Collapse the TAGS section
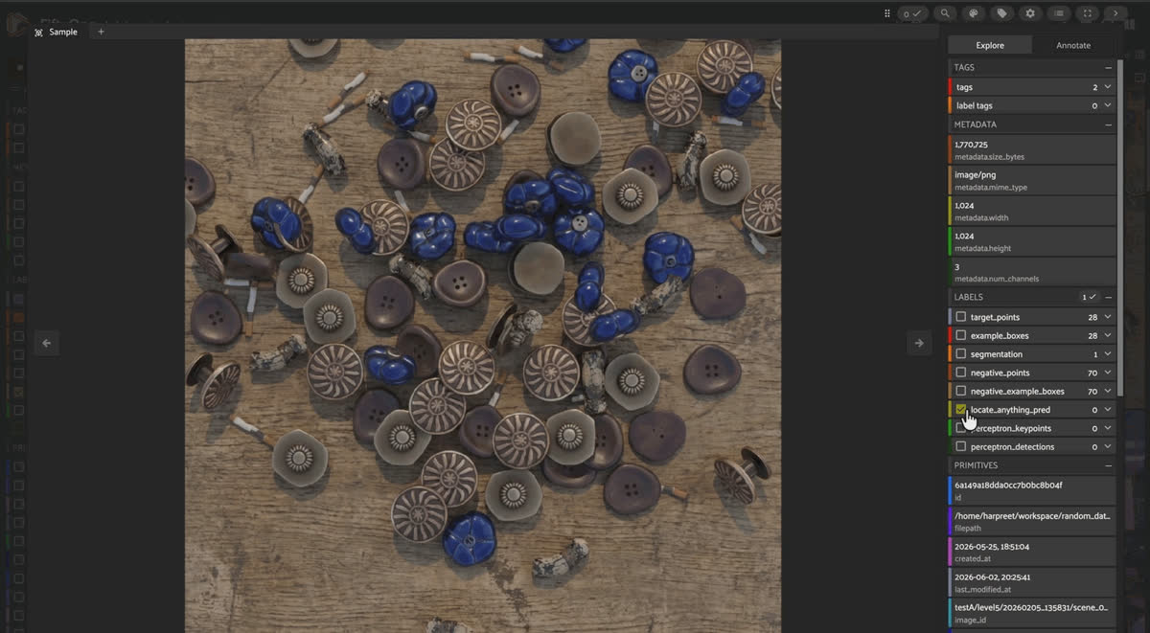Screen dimensions: 1150x633 1109,68
